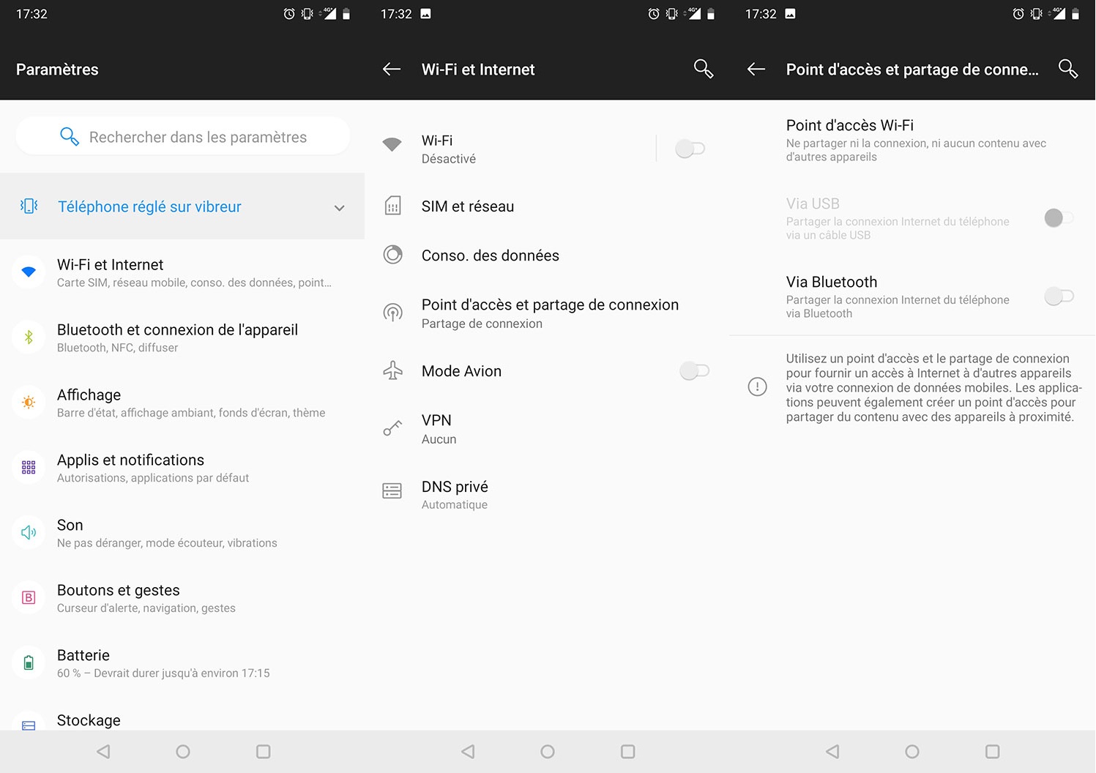Go back from the Point d'accès screen

click(756, 70)
